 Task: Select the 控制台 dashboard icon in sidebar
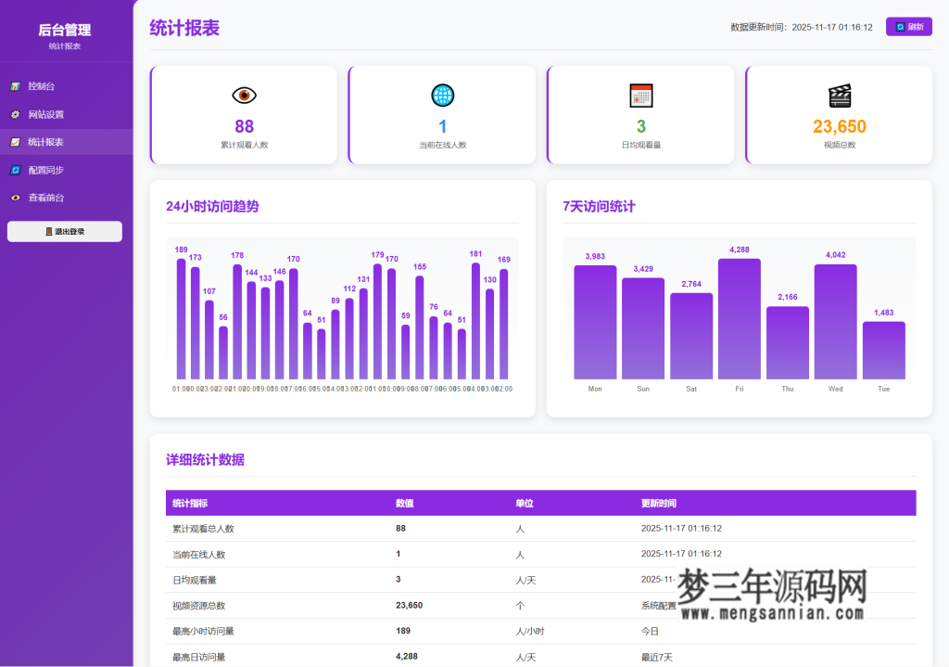click(16, 85)
